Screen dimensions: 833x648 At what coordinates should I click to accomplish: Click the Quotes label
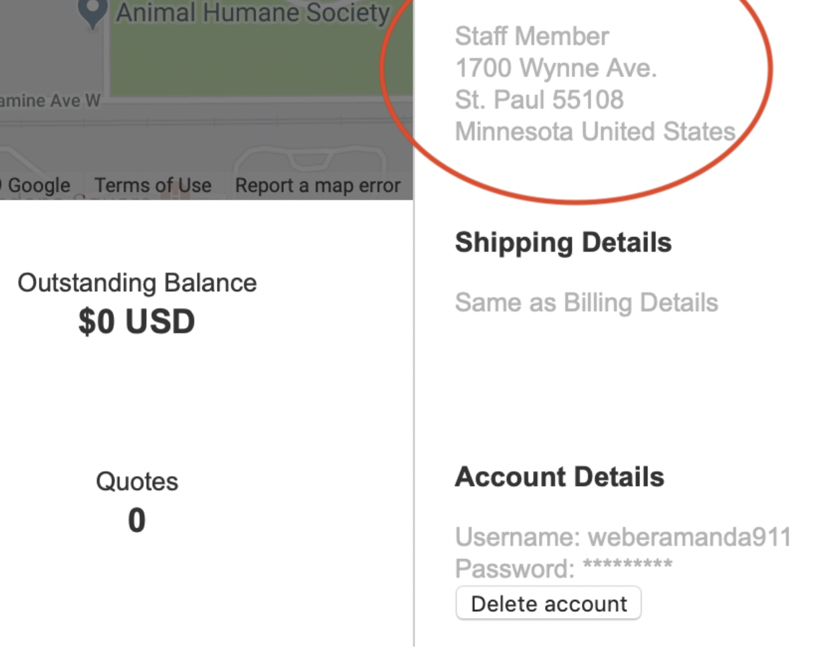[137, 482]
